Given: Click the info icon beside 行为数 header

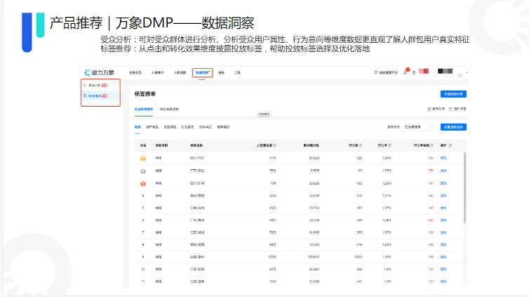Looking at the screenshot, I should pyautogui.click(x=361, y=146).
